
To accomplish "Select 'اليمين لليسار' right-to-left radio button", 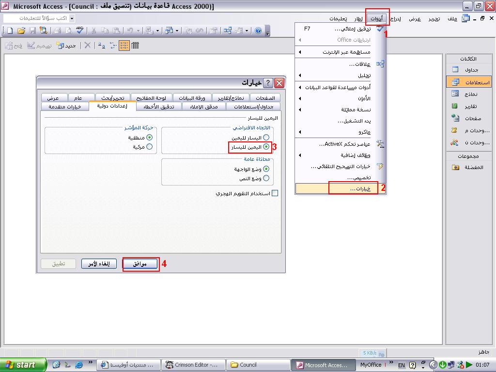I will [x=266, y=147].
